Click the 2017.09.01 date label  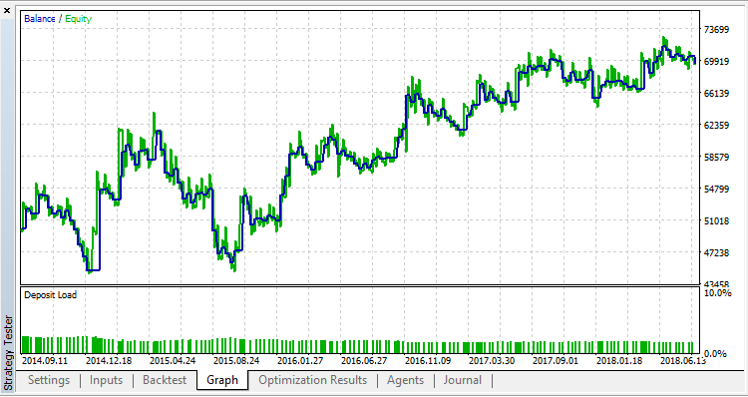coord(557,360)
